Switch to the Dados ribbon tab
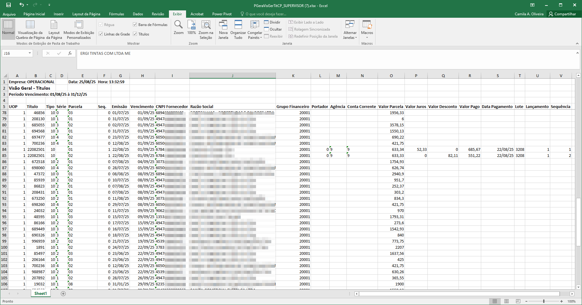582x305 pixels. [138, 14]
